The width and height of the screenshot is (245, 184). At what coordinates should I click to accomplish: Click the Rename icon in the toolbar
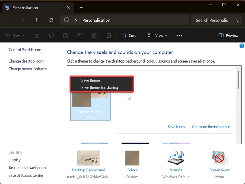[x=80, y=36]
